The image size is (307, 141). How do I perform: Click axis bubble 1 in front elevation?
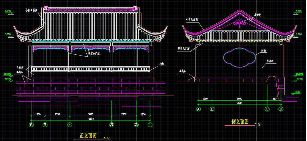point(150,124)
